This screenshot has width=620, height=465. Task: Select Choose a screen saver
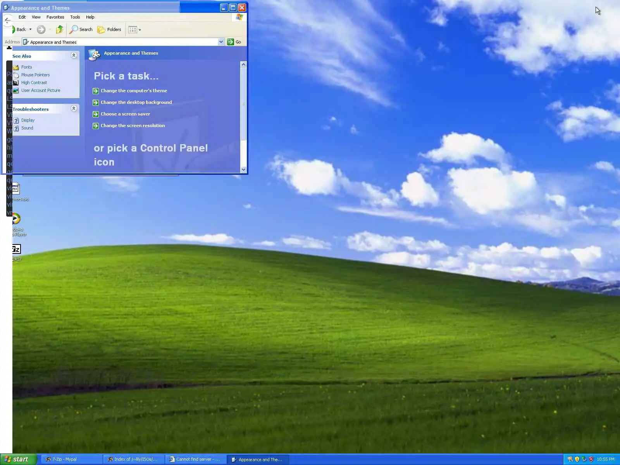(126, 114)
